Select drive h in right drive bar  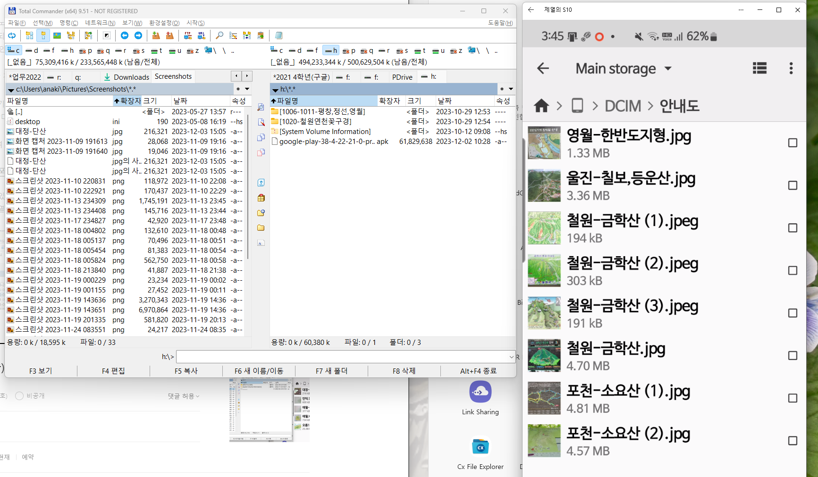pos(331,50)
